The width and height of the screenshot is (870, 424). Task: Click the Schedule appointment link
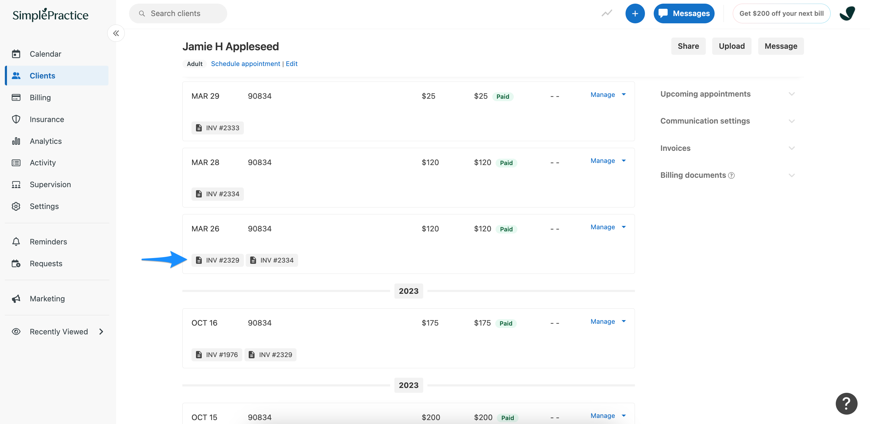[246, 64]
